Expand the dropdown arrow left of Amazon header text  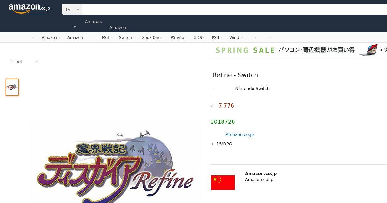(75, 27)
